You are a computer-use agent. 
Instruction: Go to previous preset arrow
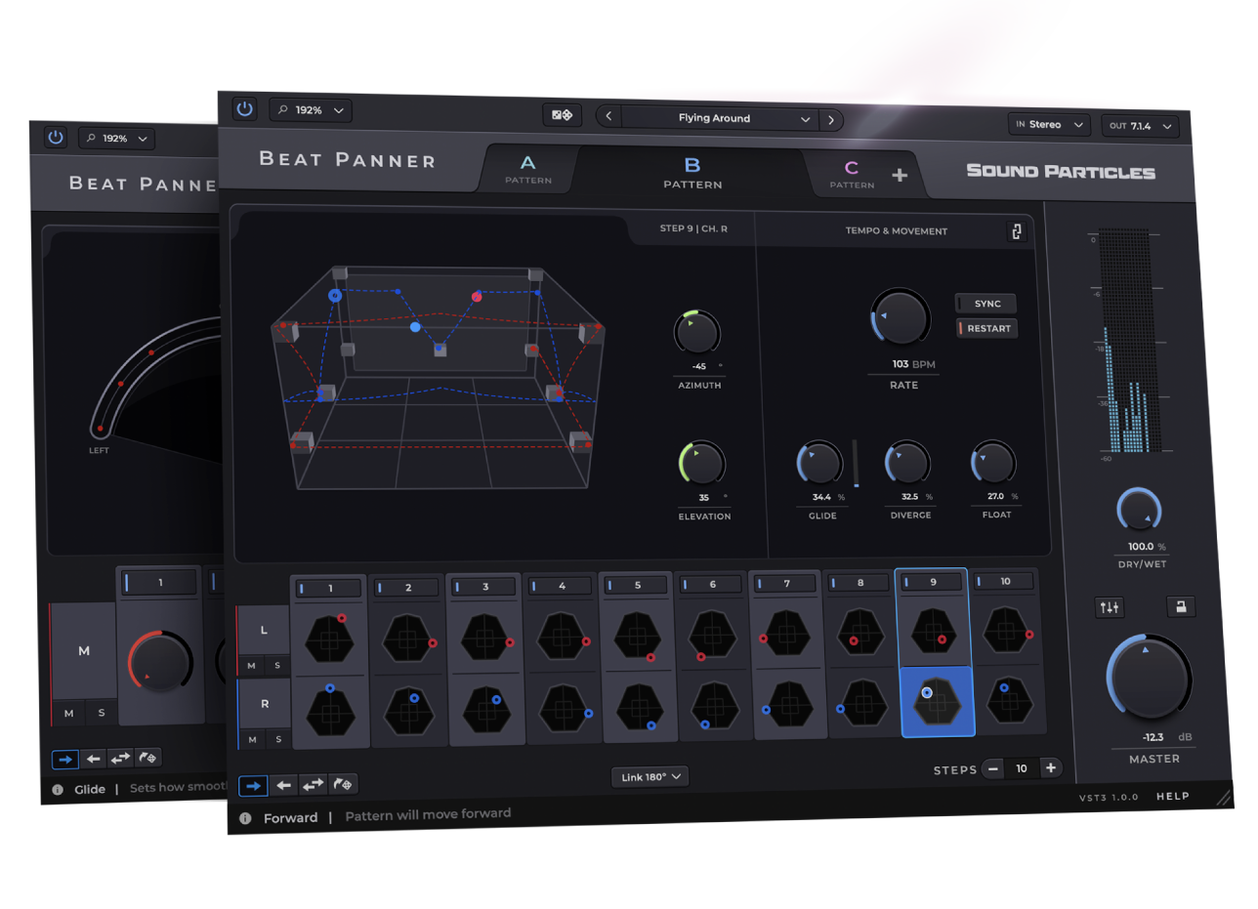[x=608, y=117]
